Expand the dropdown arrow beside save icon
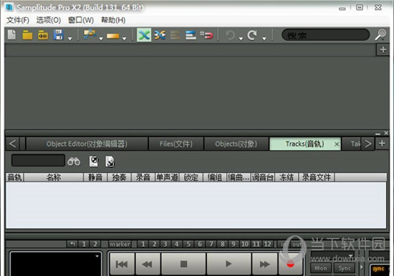394x276 pixels. [70, 39]
